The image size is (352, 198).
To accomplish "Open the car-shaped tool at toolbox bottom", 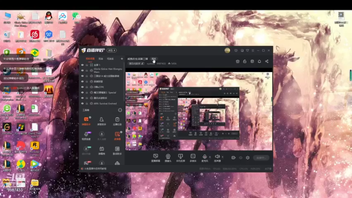I will [x=117, y=163].
